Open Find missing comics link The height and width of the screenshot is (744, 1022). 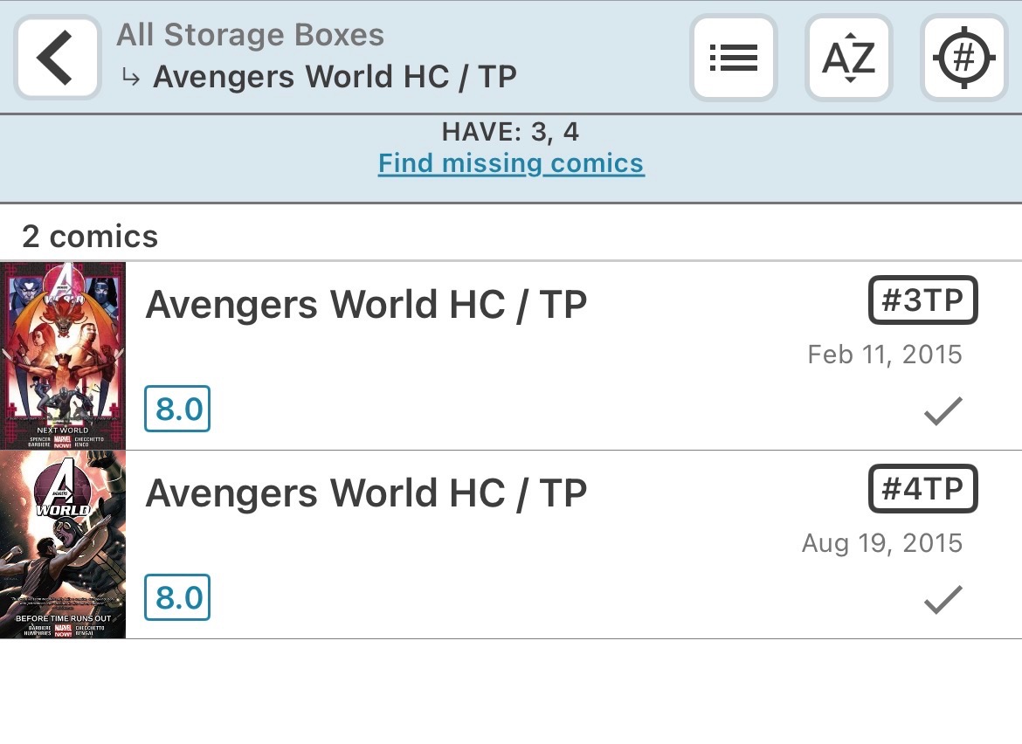pyautogui.click(x=511, y=163)
